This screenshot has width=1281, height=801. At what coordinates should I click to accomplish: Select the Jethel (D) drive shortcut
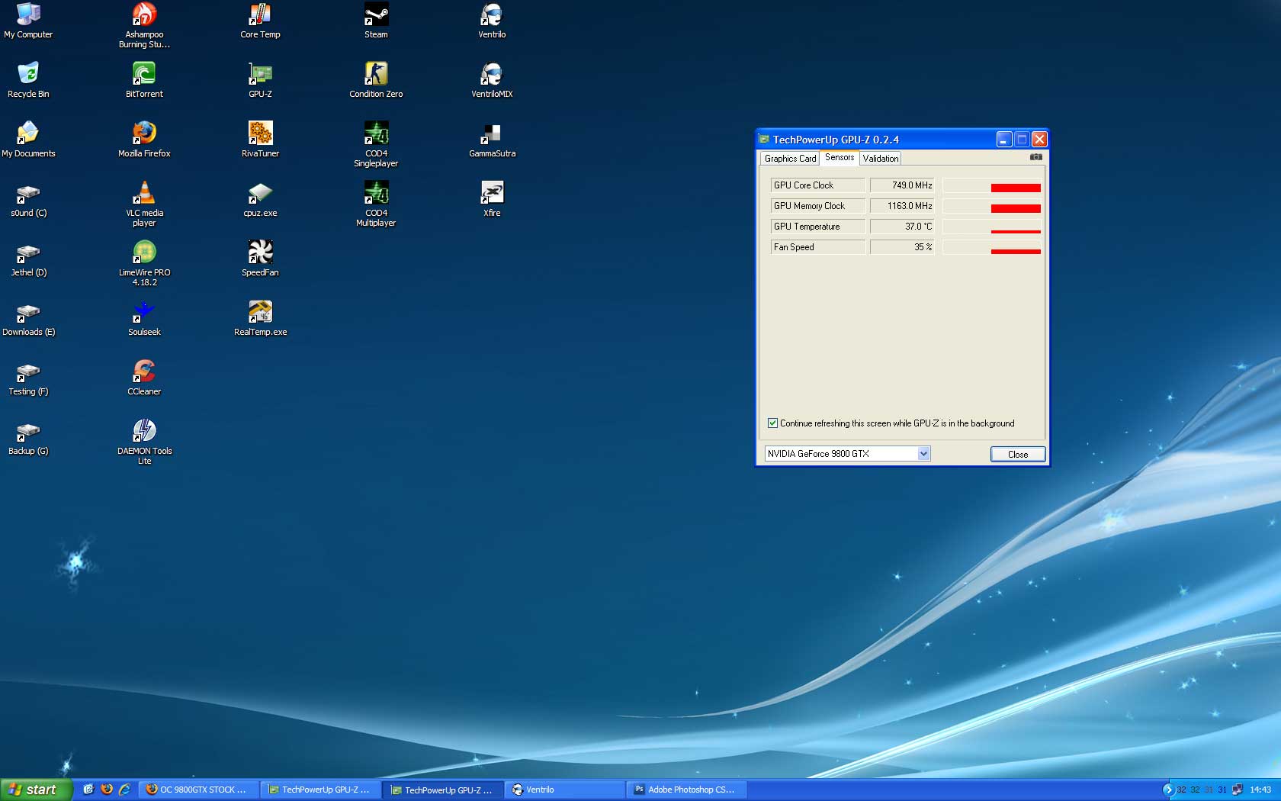tap(28, 259)
